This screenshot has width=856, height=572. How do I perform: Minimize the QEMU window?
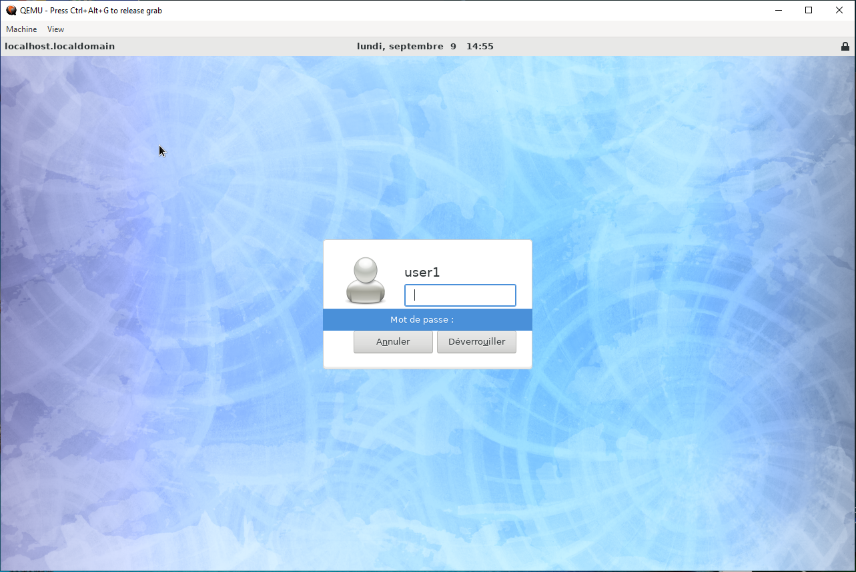tap(779, 11)
